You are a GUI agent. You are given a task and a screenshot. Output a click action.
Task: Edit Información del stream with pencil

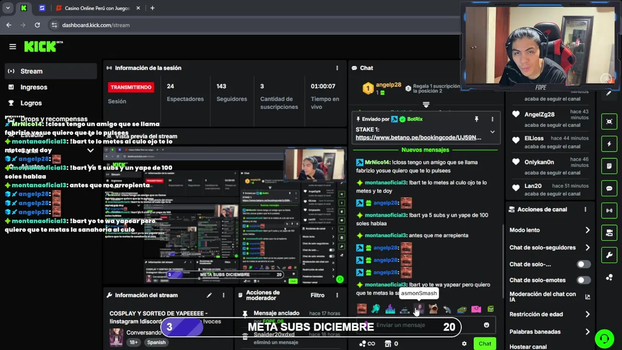point(209,295)
